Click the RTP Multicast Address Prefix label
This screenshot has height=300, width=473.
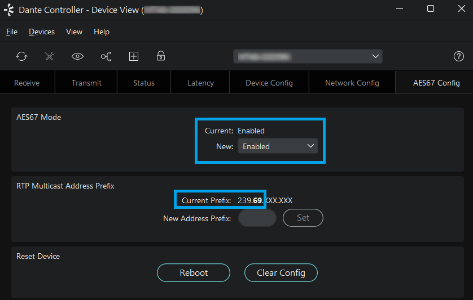point(65,186)
